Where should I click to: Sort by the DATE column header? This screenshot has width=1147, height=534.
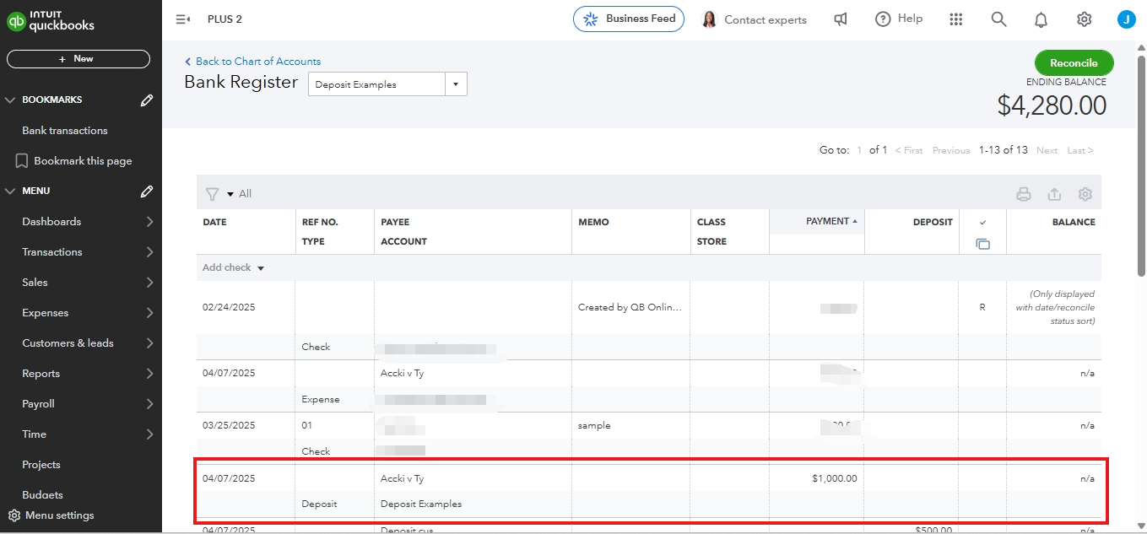coord(214,222)
